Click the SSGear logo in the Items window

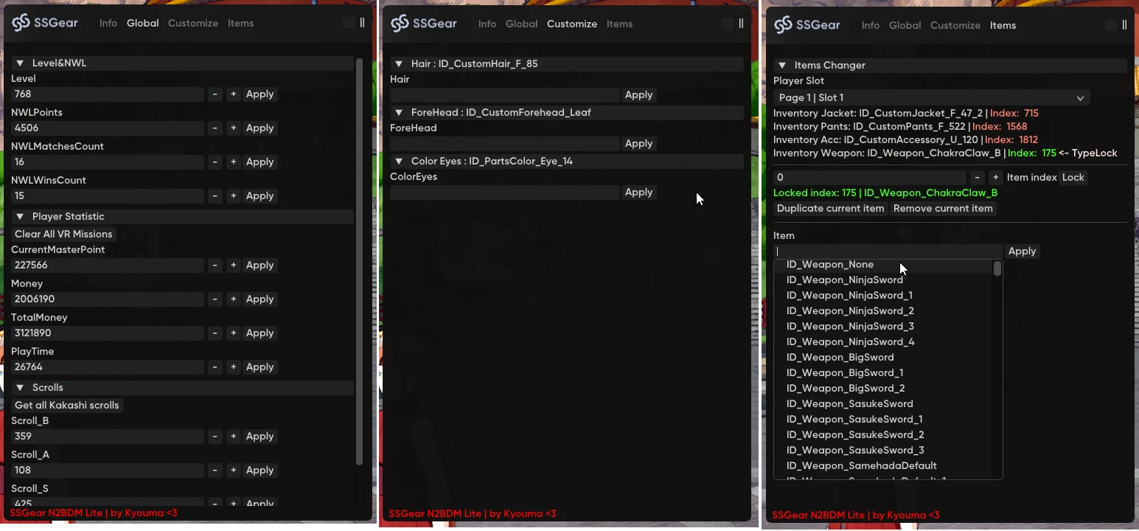point(807,25)
